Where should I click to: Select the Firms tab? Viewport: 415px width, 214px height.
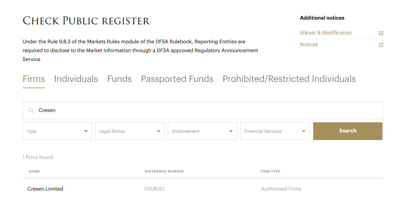tap(34, 79)
